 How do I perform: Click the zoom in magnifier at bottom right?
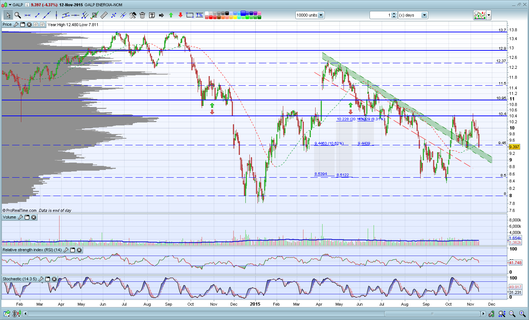(522, 314)
